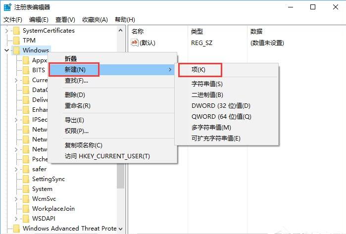Expand the Curre... tree node arrow
346x234 pixels.
16,80
